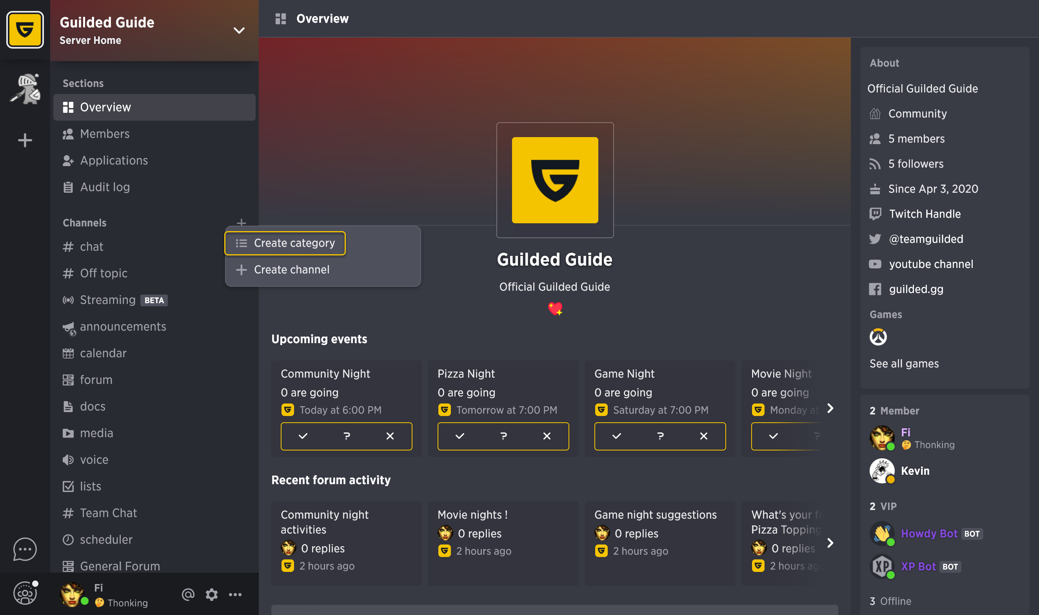Screen dimensions: 1039x615
Task: Click the Facebook icon in About
Action: click(x=875, y=289)
